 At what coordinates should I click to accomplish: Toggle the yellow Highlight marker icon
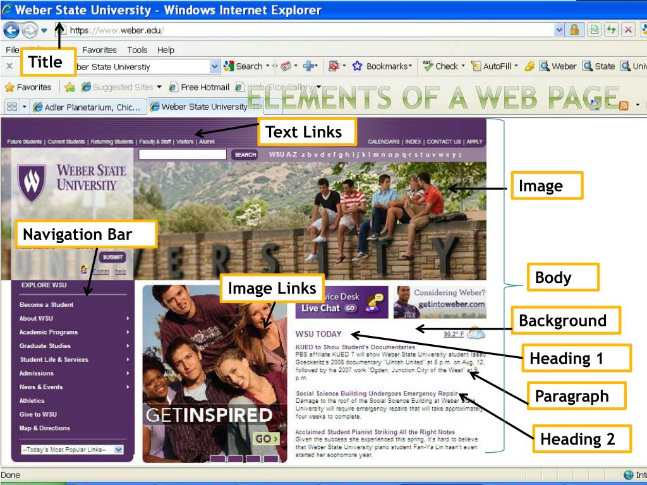529,66
